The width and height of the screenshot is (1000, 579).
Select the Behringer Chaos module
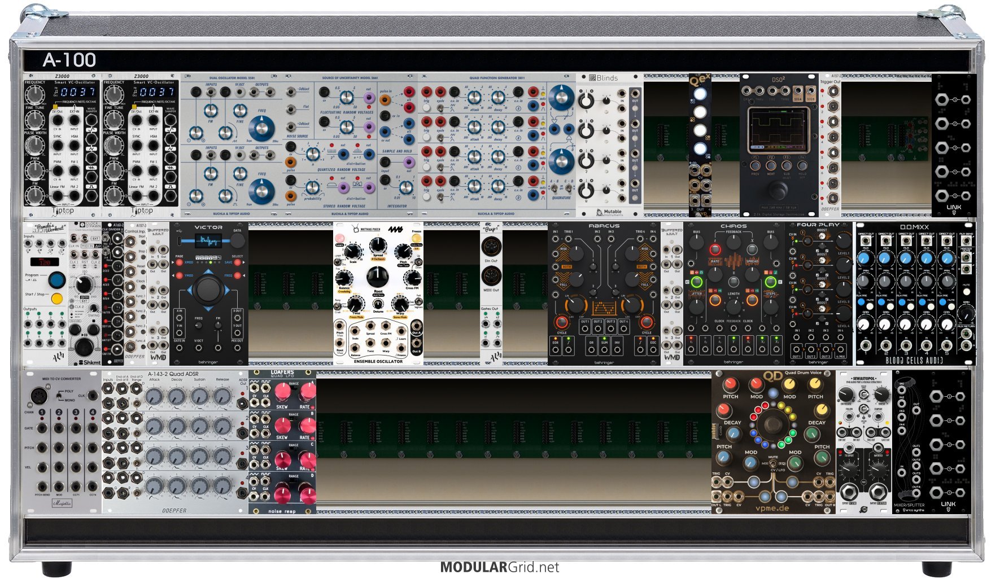tap(734, 293)
